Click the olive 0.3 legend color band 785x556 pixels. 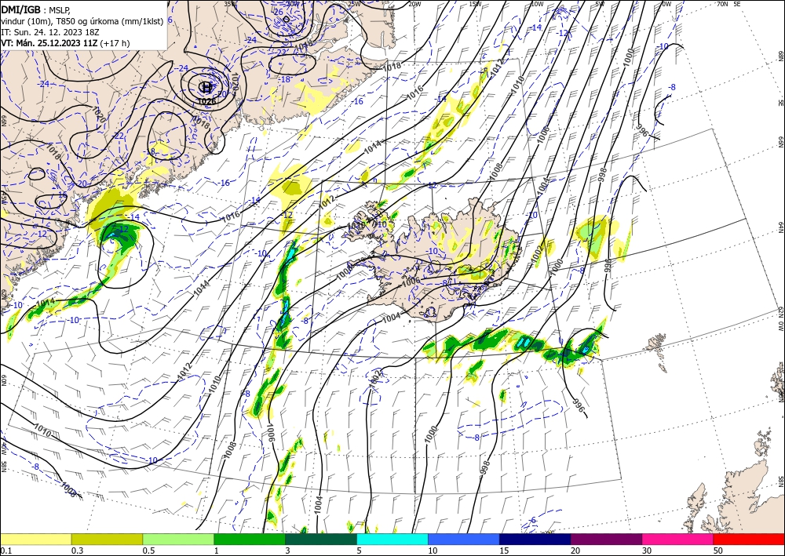click(x=107, y=539)
